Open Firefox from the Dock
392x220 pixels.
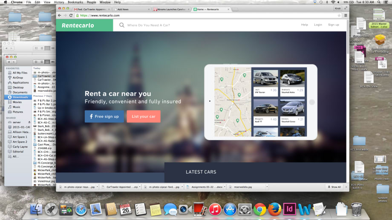pos(274,209)
